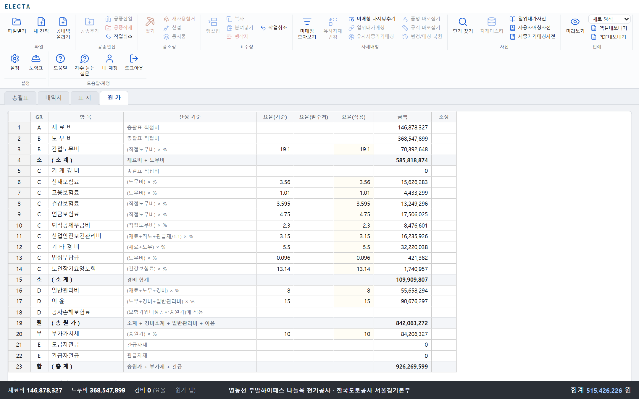Viewport: 639px width, 399px height.
Task: Click 신설 option
Action: [172, 27]
